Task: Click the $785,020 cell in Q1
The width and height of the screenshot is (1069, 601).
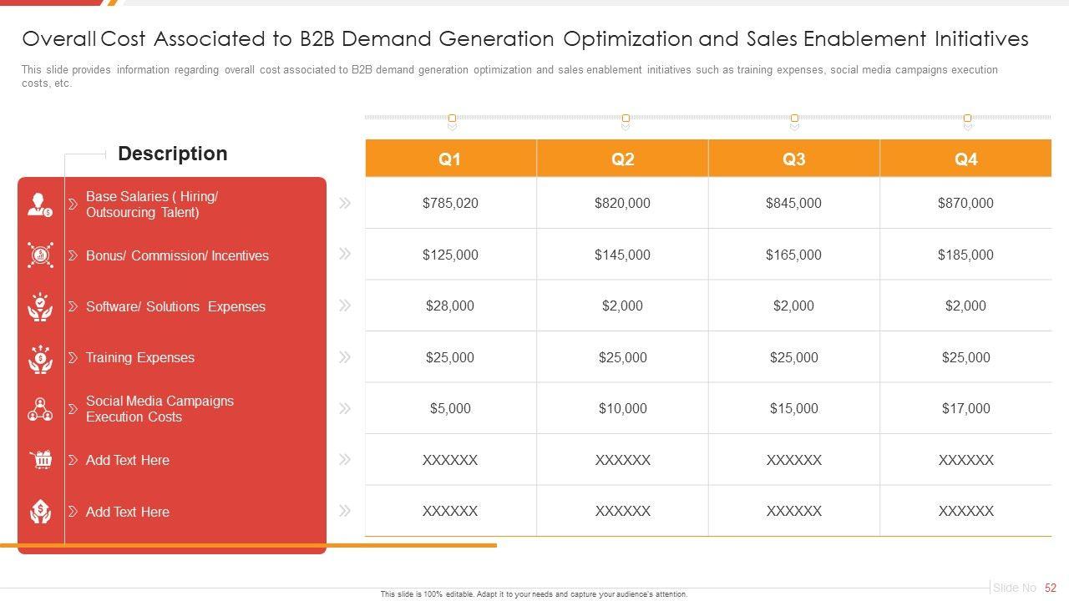Action: coord(450,203)
